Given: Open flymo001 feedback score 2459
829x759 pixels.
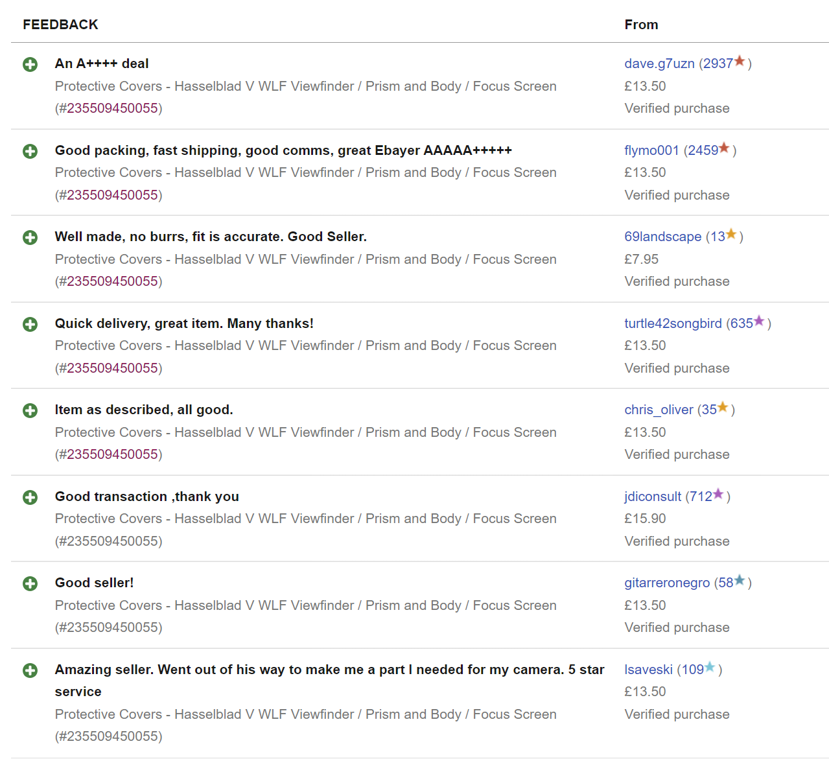Looking at the screenshot, I should (703, 150).
